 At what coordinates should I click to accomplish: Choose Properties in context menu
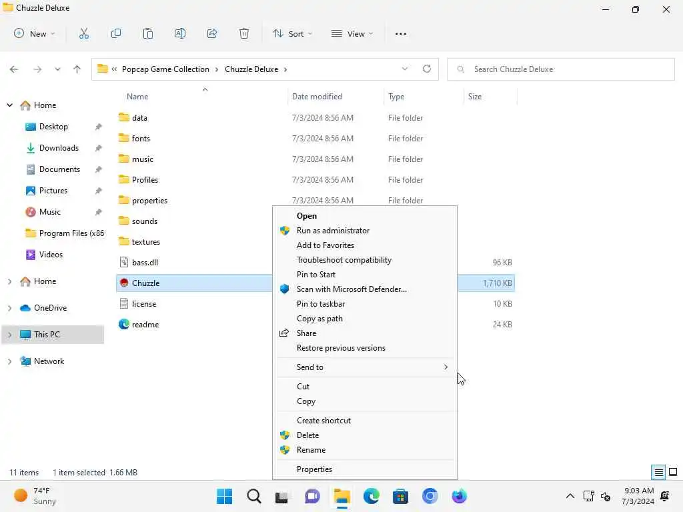pos(365,469)
